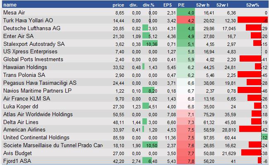Click the price column header

click(x=118, y=5)
